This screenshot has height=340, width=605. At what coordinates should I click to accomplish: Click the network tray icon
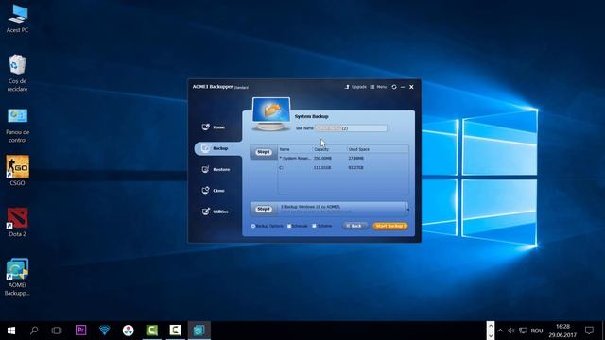pos(523,331)
